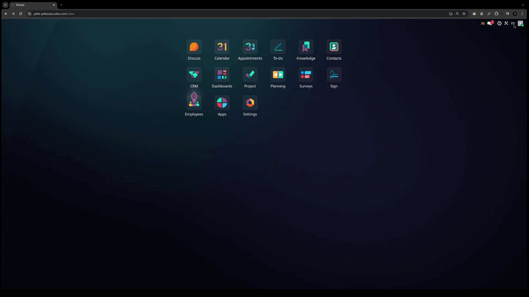Launch the Contacts app
Screen dimensions: 529x297
pos(334,50)
